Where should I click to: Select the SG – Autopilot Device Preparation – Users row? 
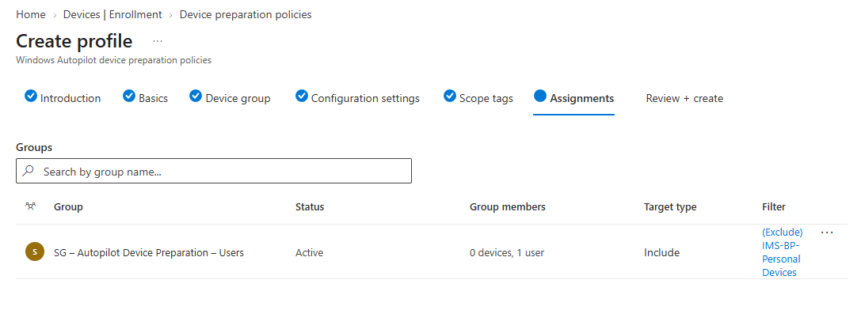pyautogui.click(x=432, y=252)
